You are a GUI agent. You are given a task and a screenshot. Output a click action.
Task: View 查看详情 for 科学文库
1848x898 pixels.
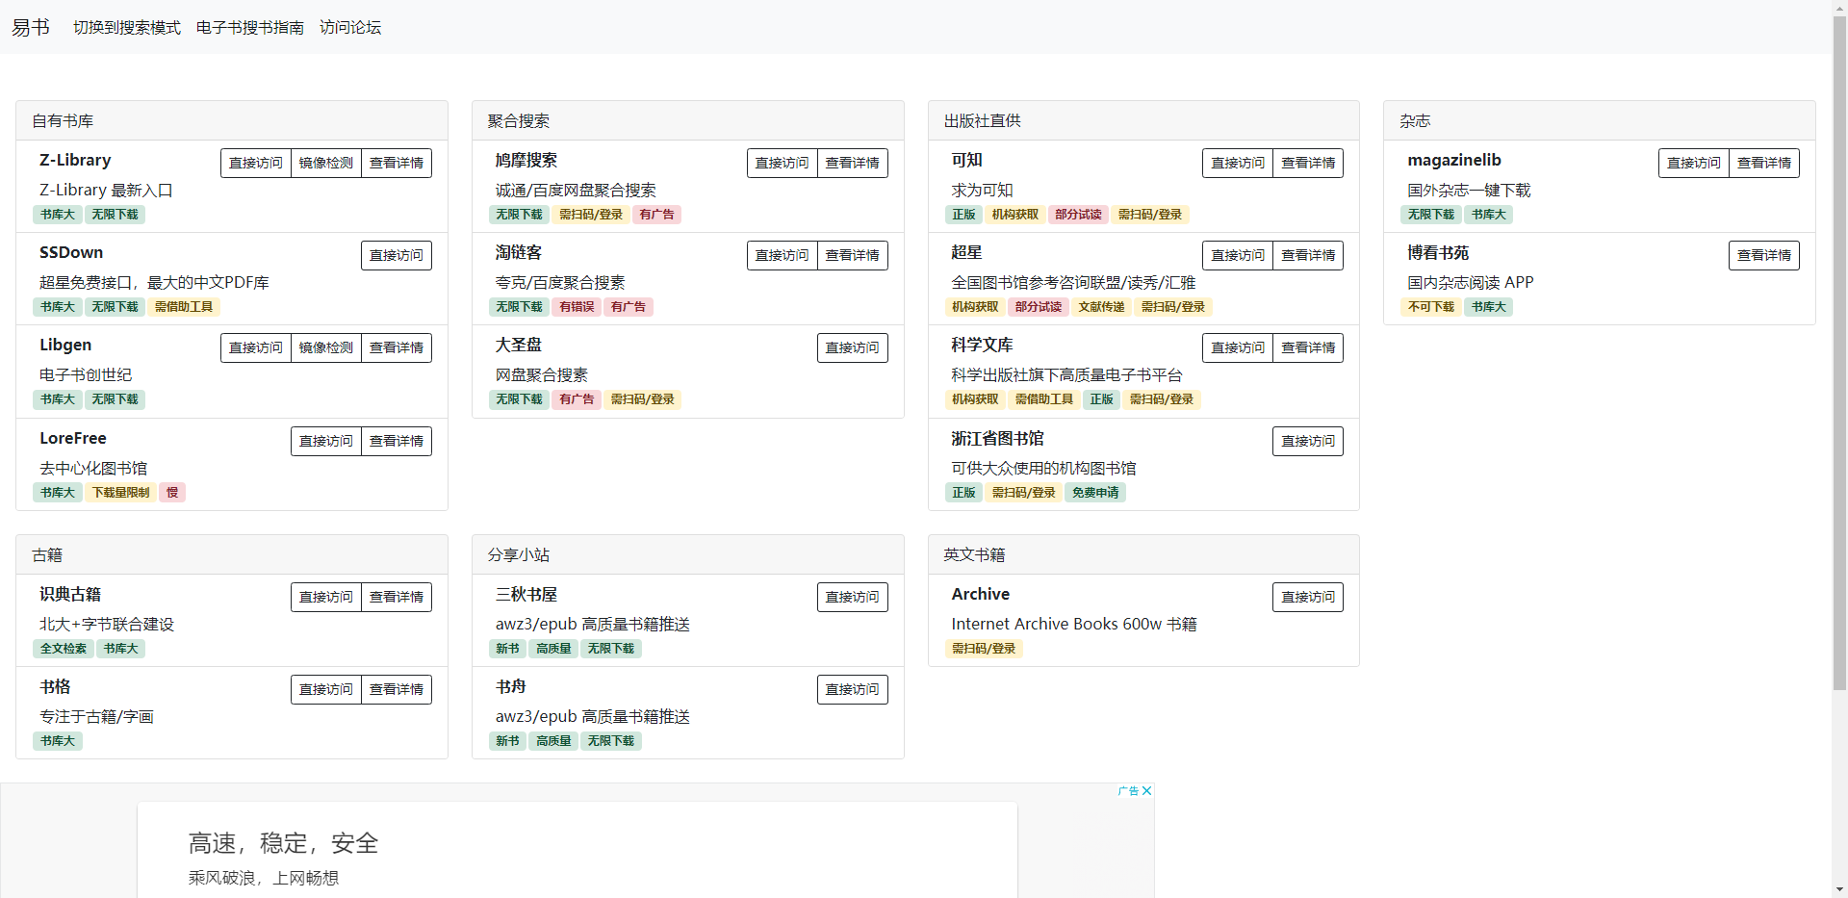click(x=1308, y=347)
